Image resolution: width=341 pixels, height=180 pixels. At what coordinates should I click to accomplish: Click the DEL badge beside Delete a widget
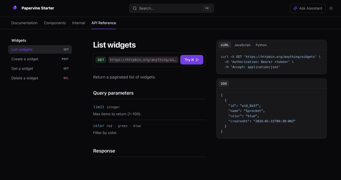click(x=66, y=78)
